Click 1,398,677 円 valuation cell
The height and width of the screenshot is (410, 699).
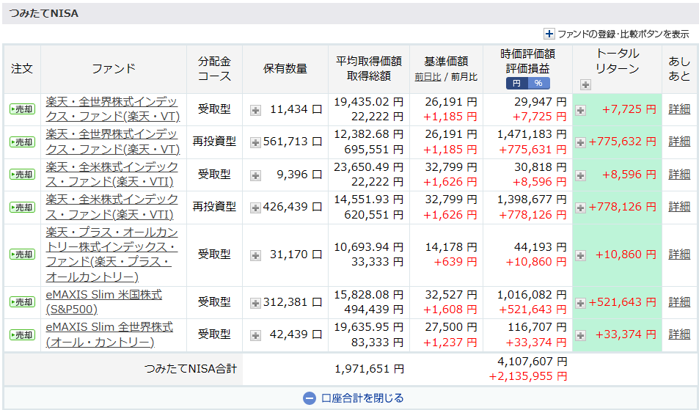coord(533,199)
